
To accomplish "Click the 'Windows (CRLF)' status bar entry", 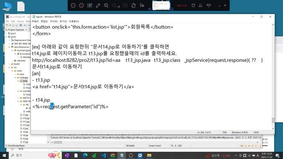I will click(240, 132).
